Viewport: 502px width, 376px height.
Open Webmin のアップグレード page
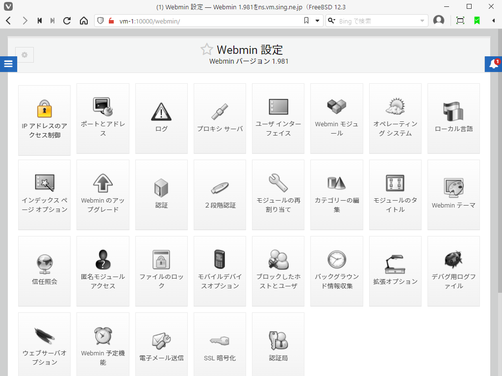click(x=103, y=195)
